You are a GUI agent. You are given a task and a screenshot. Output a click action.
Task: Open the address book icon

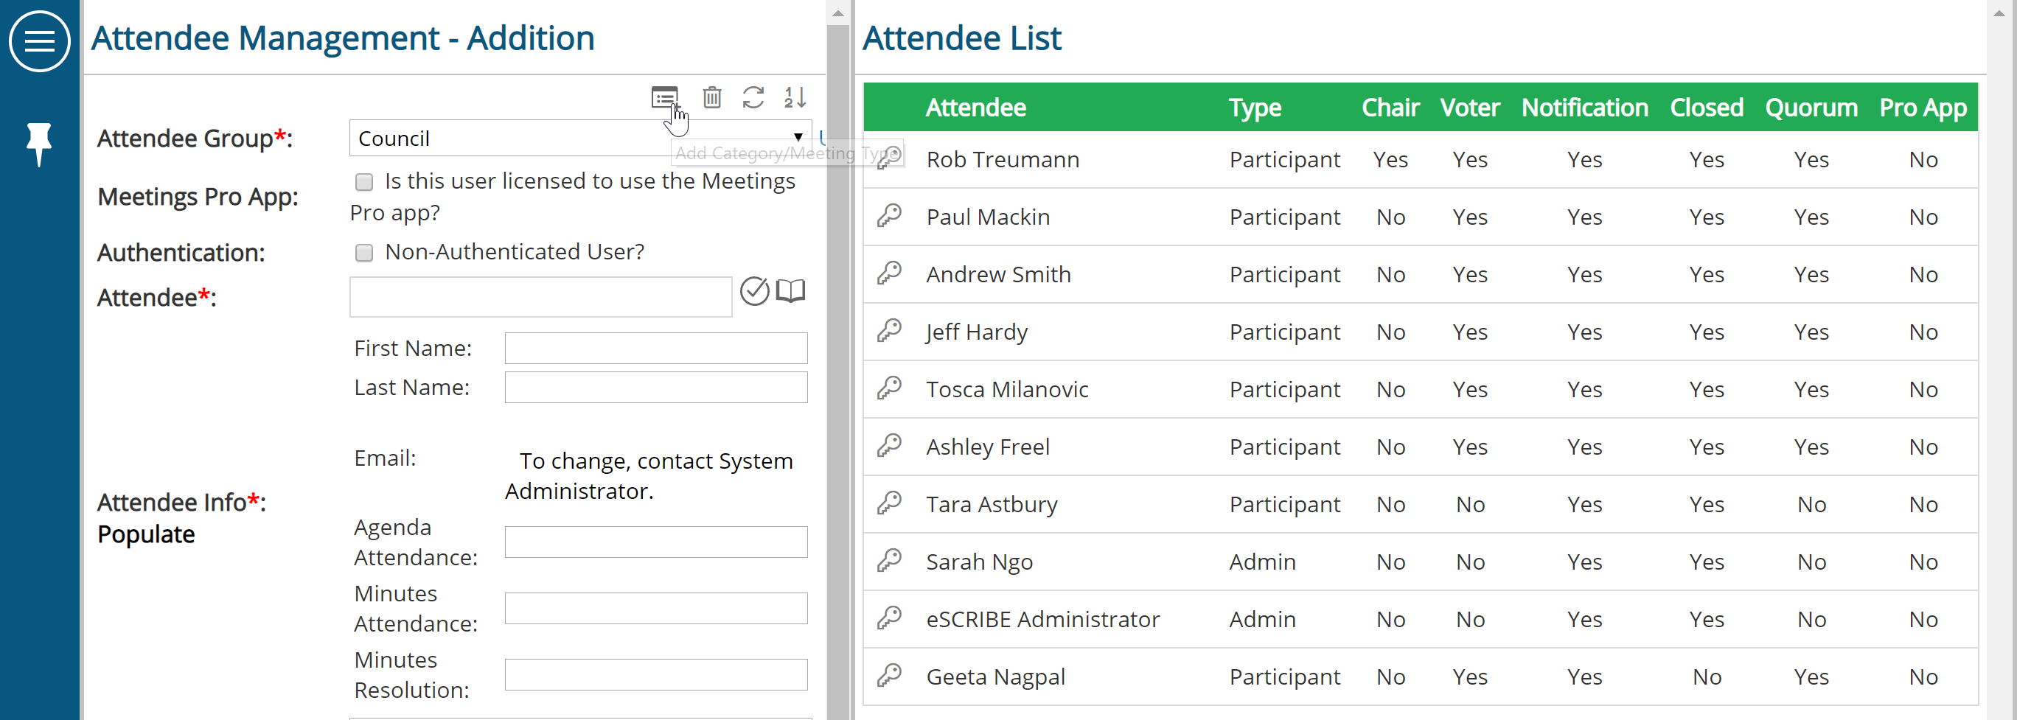[791, 291]
